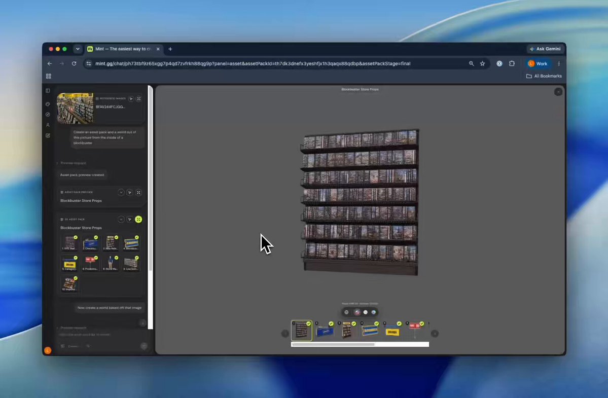Select asset 10 impulse display in chat panel
Viewport: 608px width, 398px height.
[70, 284]
